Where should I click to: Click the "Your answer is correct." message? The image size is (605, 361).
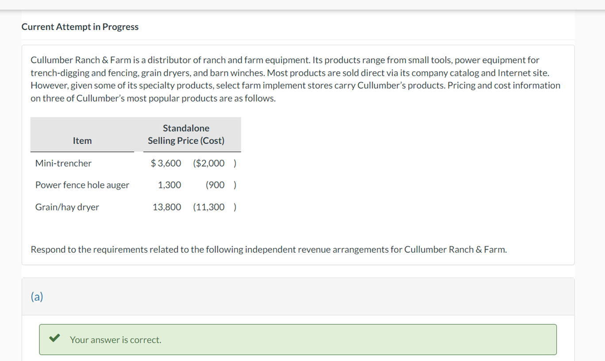point(116,340)
